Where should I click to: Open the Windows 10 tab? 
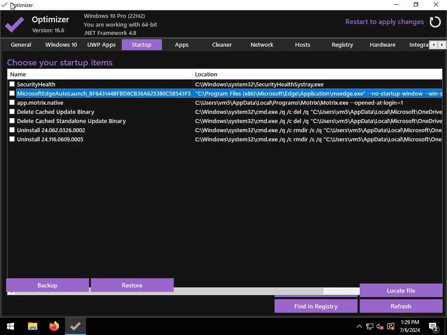61,45
